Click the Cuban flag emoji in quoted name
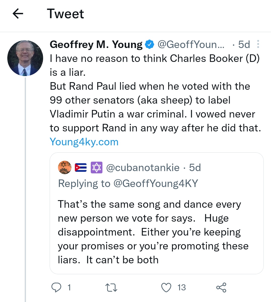Screen dimensions: 271x302 (81, 168)
